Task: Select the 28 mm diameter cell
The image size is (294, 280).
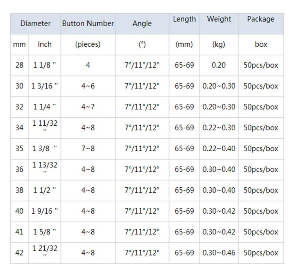Action: [x=19, y=65]
